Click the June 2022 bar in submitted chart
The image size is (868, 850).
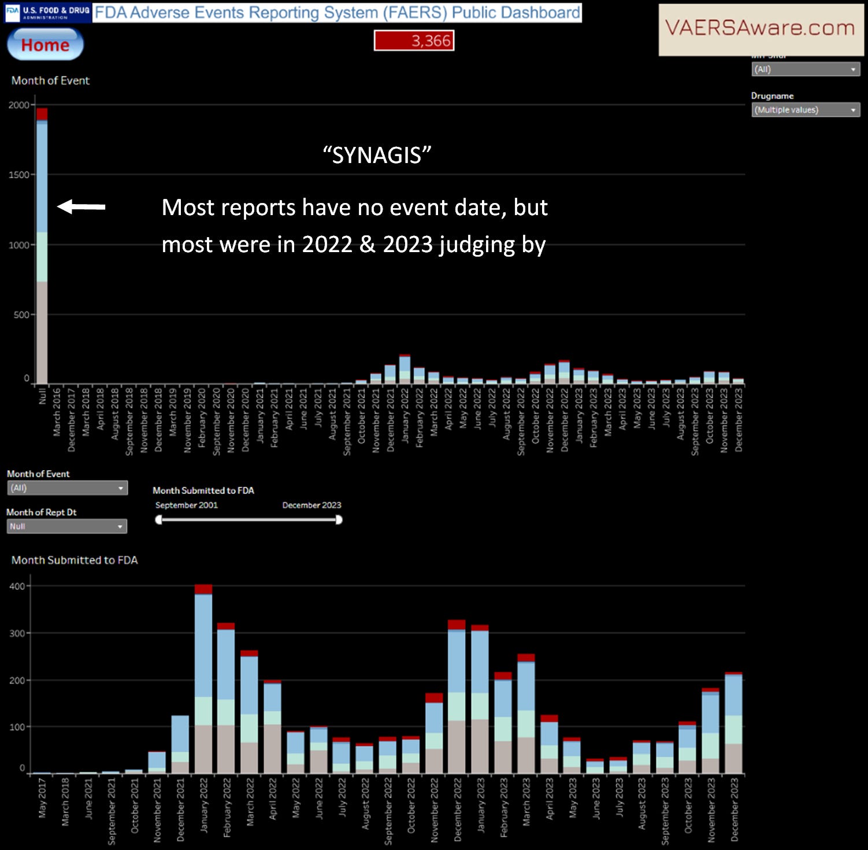[x=318, y=750]
